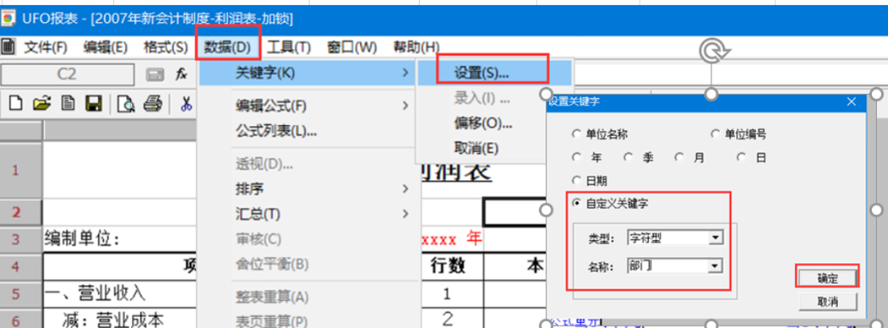Choose 偏移(O)... in the keyword submenu
This screenshot has height=328, width=888.
(x=483, y=123)
